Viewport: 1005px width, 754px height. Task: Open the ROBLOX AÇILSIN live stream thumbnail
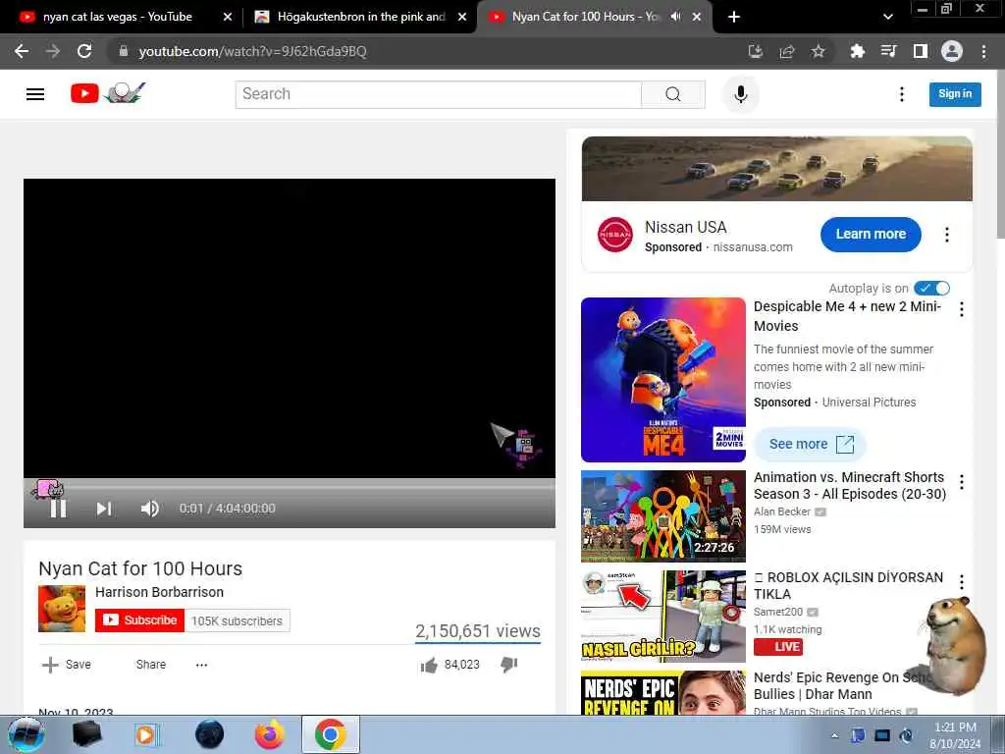663,617
